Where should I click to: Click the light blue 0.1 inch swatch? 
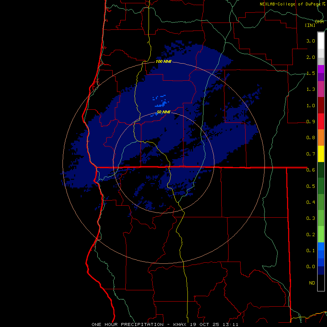coord(321,246)
